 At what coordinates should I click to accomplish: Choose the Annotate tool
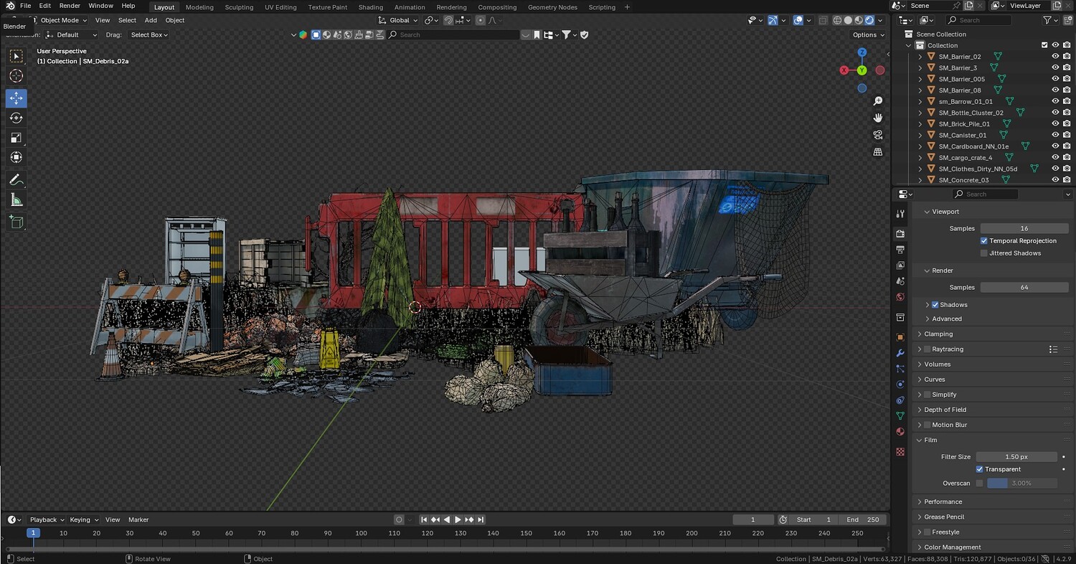[x=16, y=180]
